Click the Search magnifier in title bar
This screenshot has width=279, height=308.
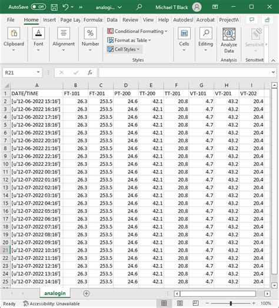pos(139,7)
